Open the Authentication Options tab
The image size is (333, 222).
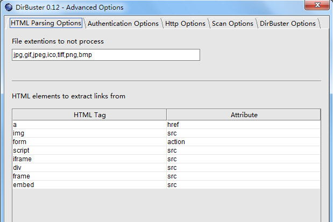coord(123,24)
